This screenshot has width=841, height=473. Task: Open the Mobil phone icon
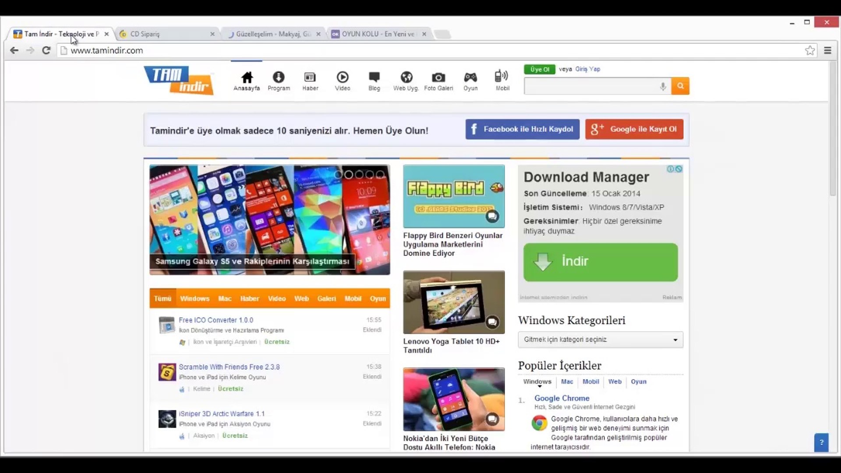pos(502,77)
